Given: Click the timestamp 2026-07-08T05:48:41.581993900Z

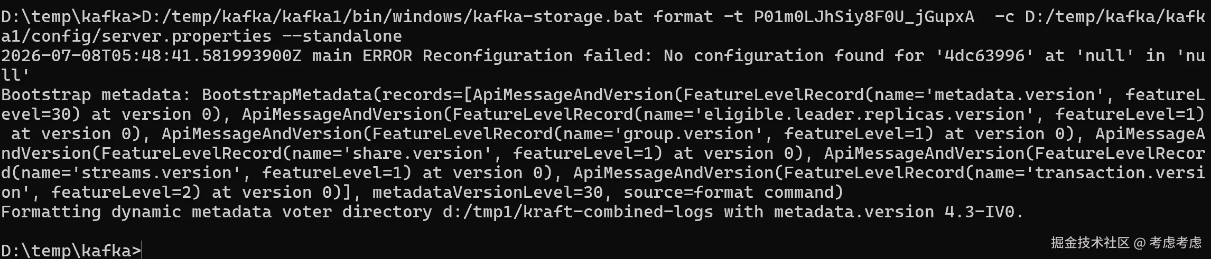Looking at the screenshot, I should pos(151,56).
